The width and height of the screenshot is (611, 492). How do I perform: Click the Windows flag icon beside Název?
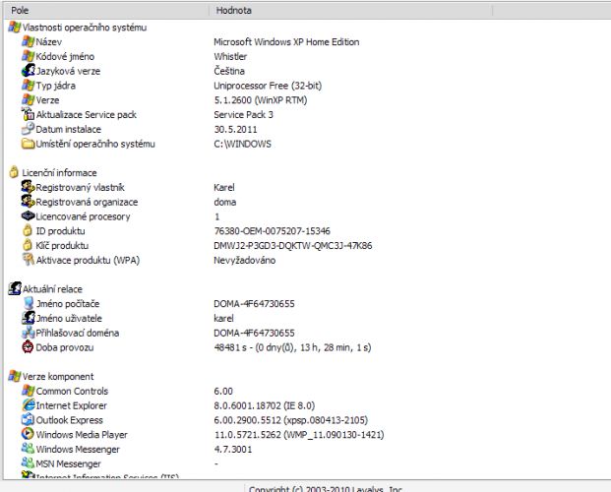29,41
